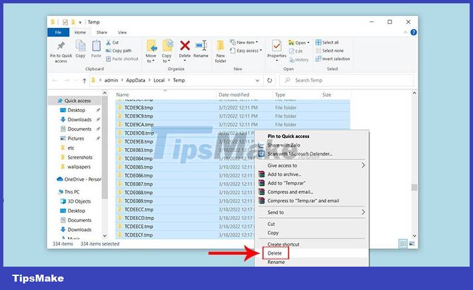Click Paste shortcut in the ribbon
This screenshot has width=473, height=290.
tap(122, 59)
